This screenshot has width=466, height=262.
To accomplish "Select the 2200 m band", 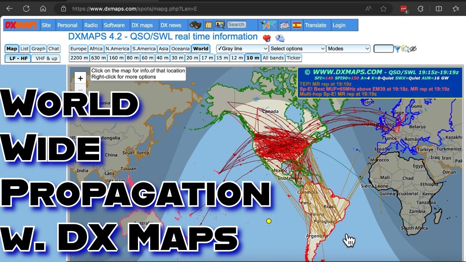I will (x=79, y=58).
